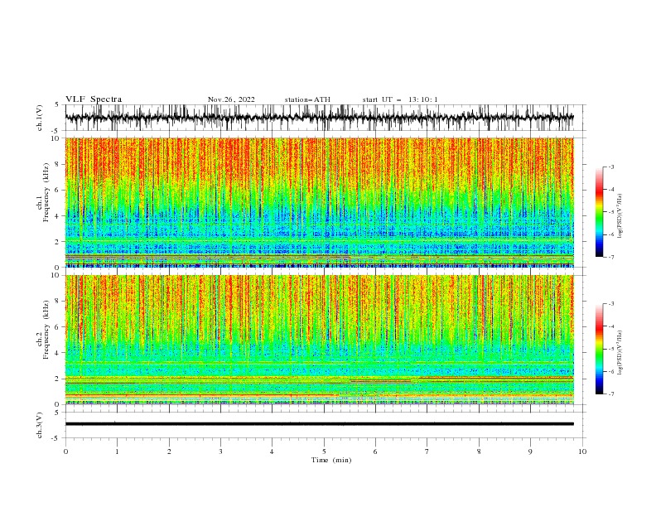The image size is (656, 507).
Task: Click the "-7" tick on ch.1 colorbar
Action: [x=610, y=257]
